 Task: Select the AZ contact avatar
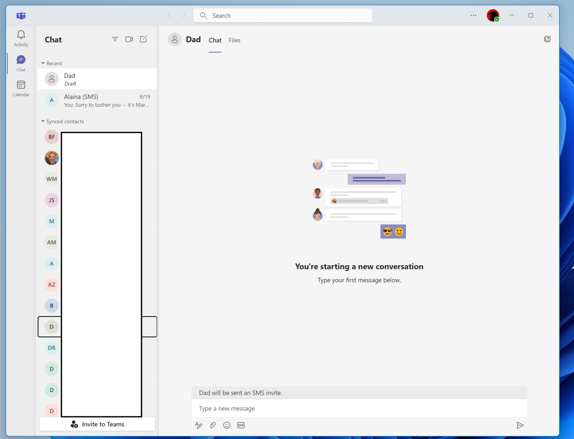pyautogui.click(x=52, y=284)
